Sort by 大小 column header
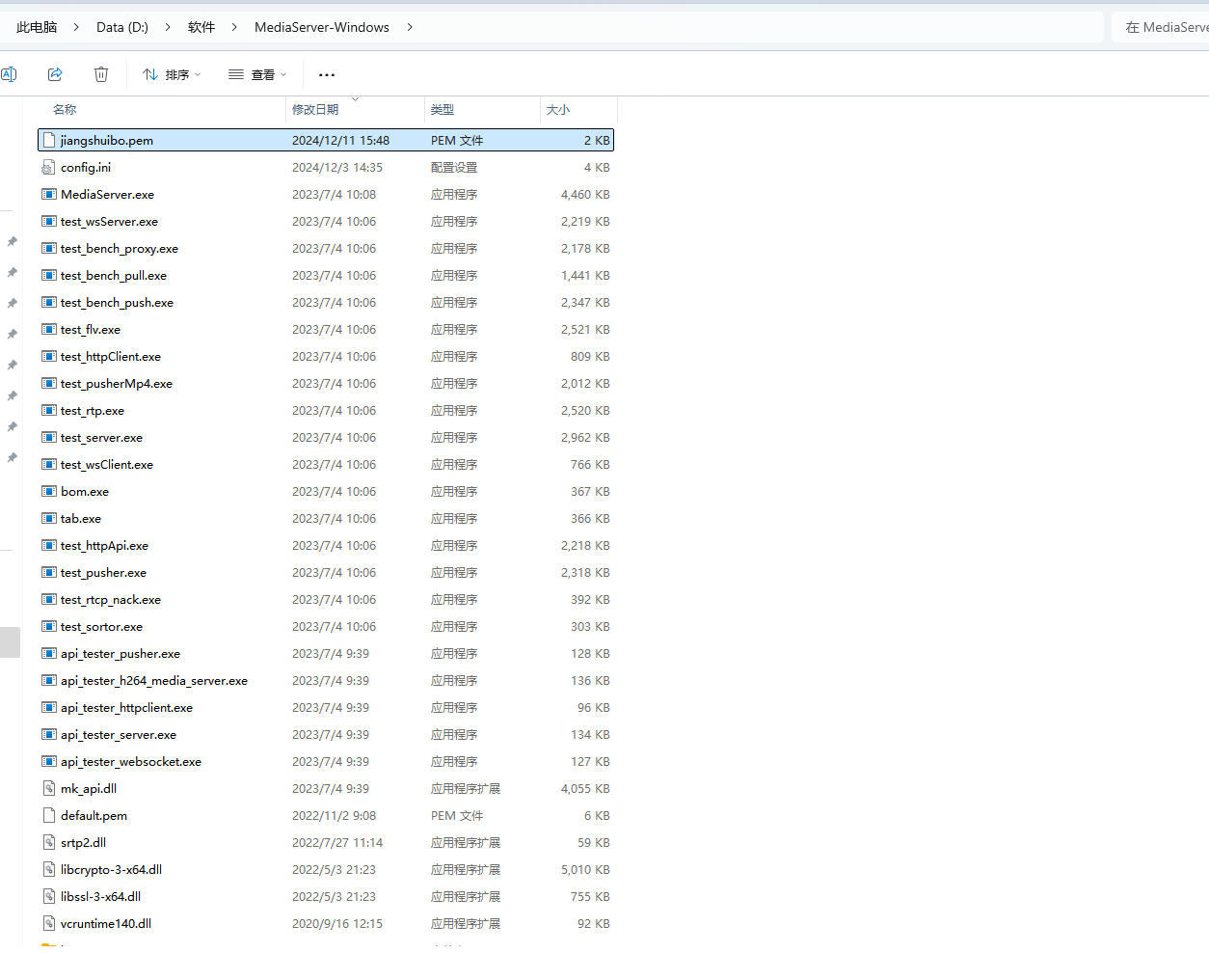The image size is (1209, 953). coord(558,110)
